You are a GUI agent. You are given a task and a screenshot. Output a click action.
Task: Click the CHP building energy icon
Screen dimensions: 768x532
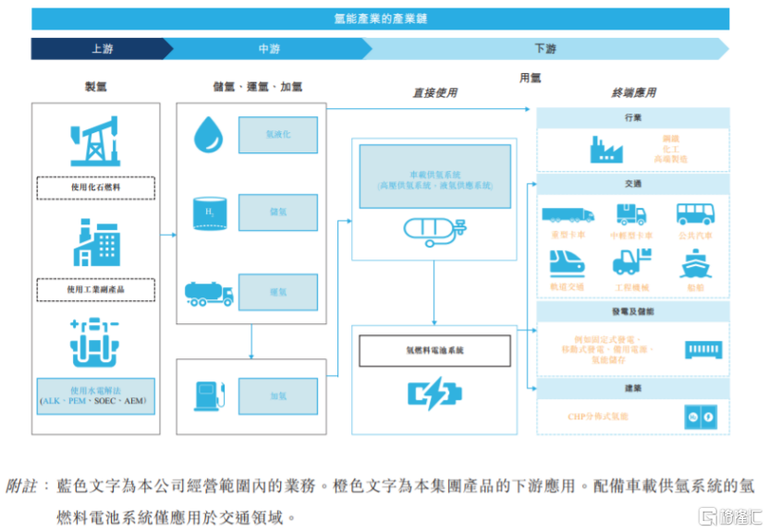point(701,417)
